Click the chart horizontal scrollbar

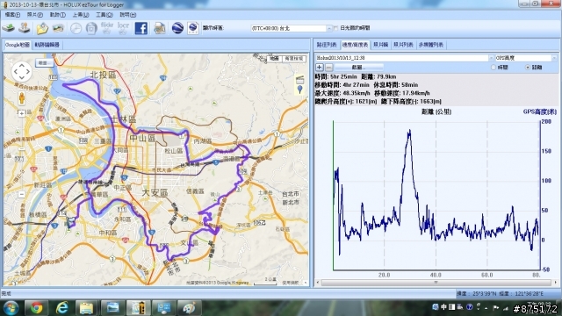tap(436, 283)
